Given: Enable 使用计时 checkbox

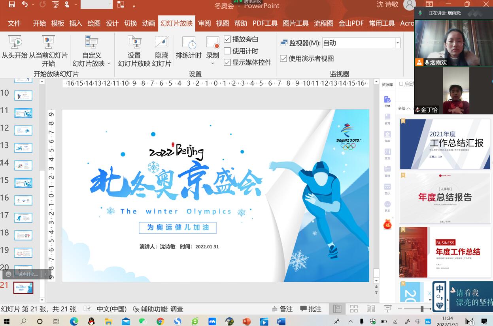Looking at the screenshot, I should click(x=227, y=51).
